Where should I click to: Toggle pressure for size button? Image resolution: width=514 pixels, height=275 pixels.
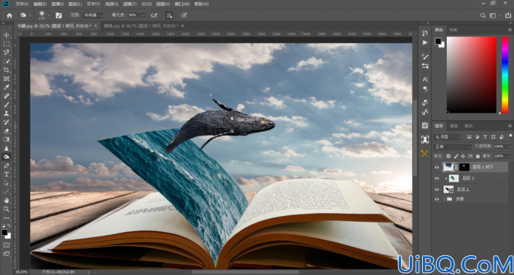184,15
